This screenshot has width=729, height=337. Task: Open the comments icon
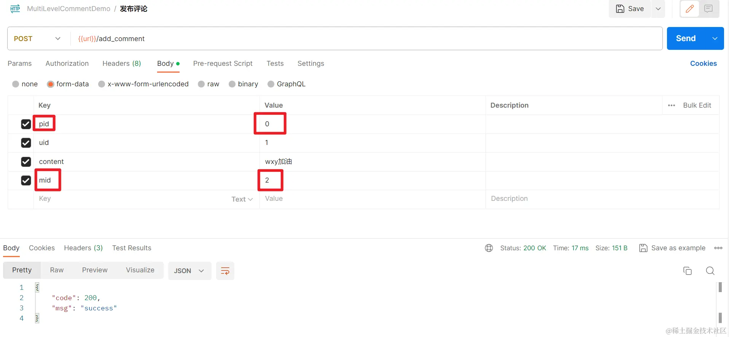(708, 9)
